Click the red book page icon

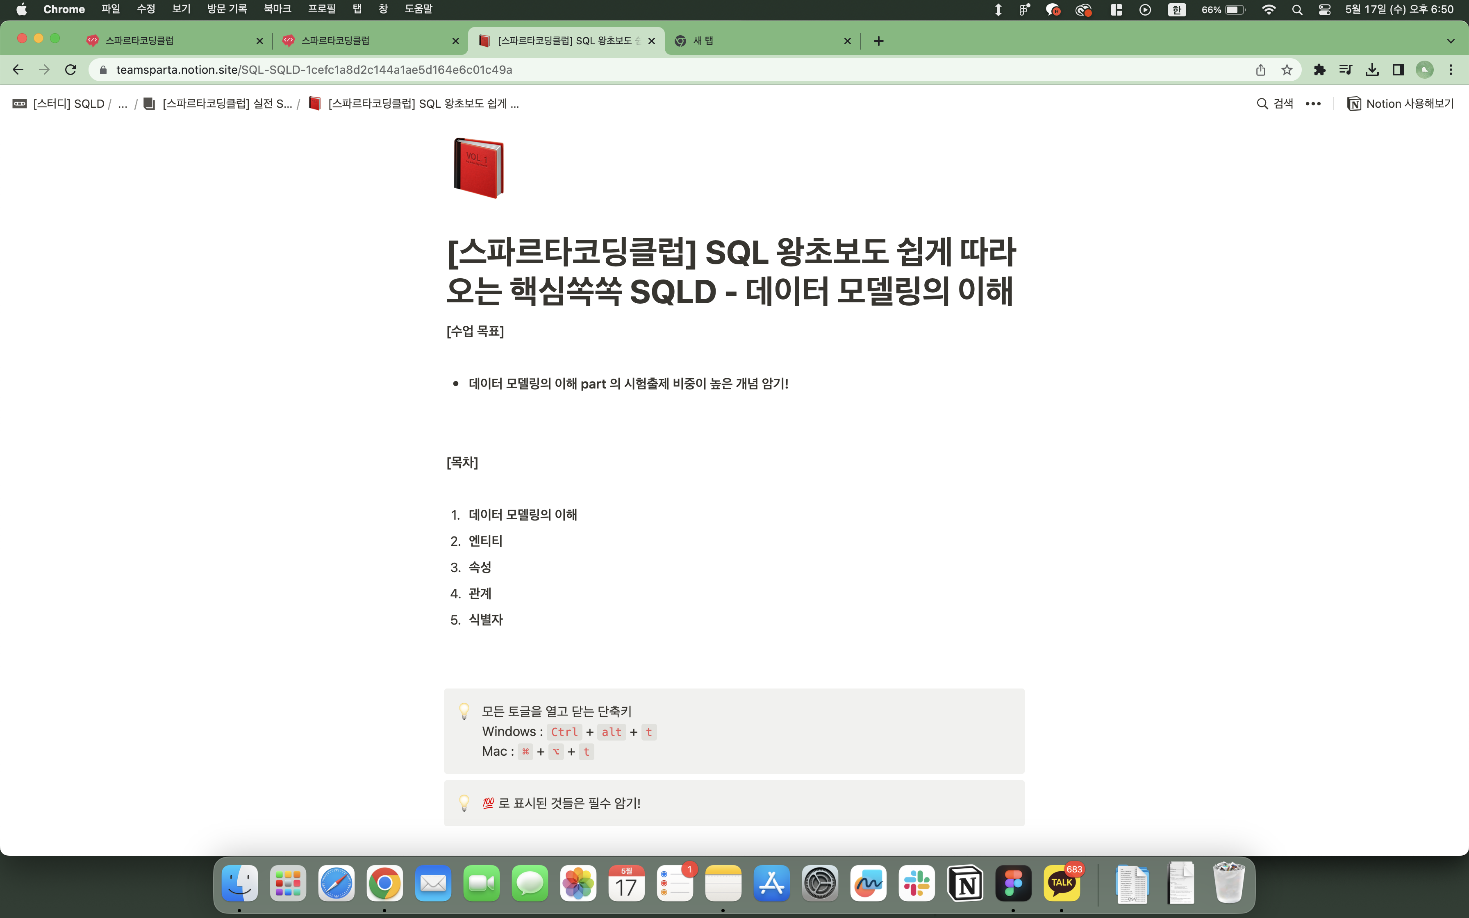(x=478, y=168)
